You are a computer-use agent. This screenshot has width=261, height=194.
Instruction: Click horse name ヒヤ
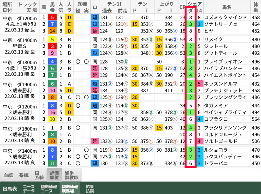pos(209,31)
